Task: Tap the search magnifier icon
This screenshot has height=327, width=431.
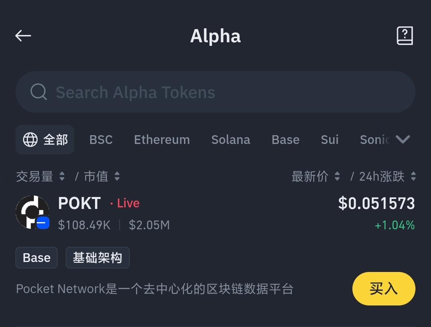Action: (x=38, y=92)
